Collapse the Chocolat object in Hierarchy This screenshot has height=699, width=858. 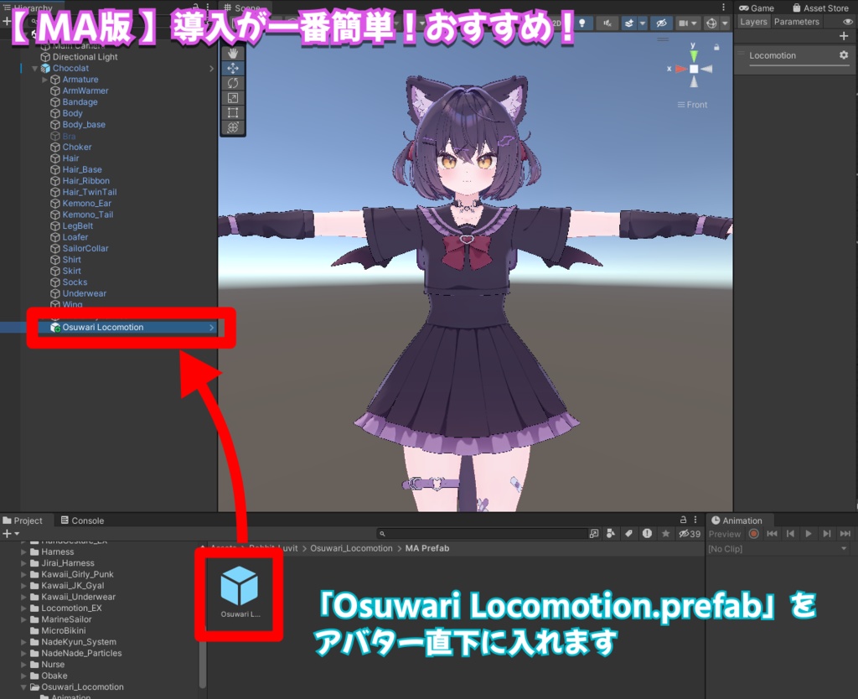tap(35, 69)
